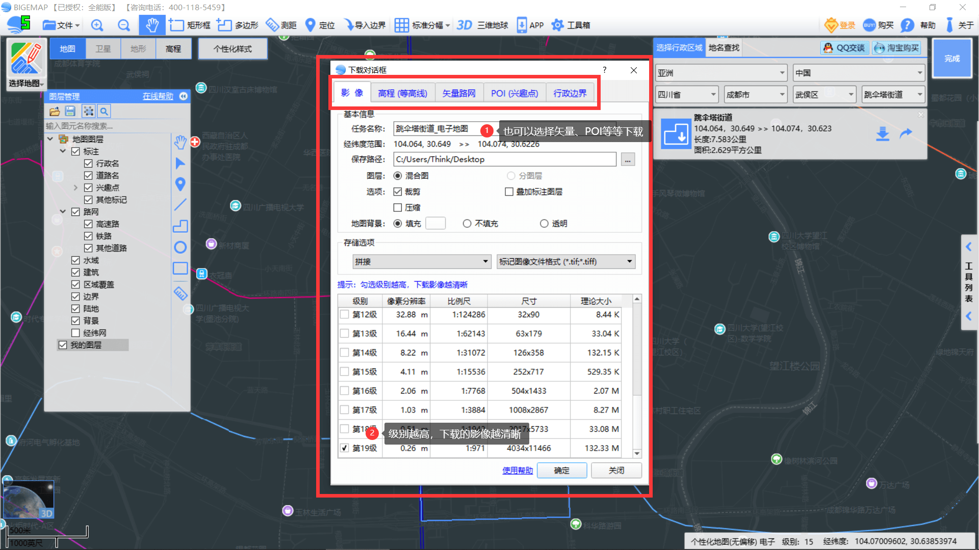Check the 第16级 level row checkbox
Screen dimensions: 979x550
point(345,391)
